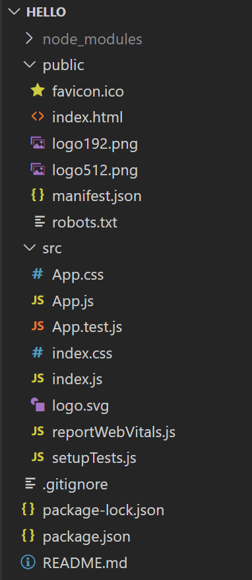This screenshot has height=580, width=252.
Task: Open the App.js file
Action: [x=73, y=301]
